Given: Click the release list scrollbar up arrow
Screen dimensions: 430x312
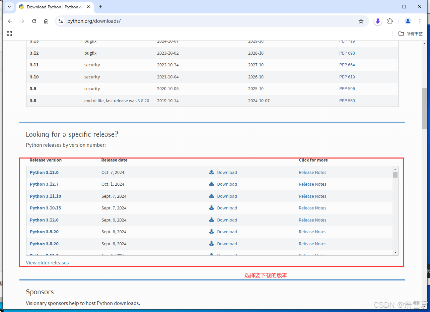Looking at the screenshot, I should point(396,169).
